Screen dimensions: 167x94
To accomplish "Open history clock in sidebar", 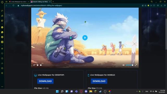I will [2, 58].
